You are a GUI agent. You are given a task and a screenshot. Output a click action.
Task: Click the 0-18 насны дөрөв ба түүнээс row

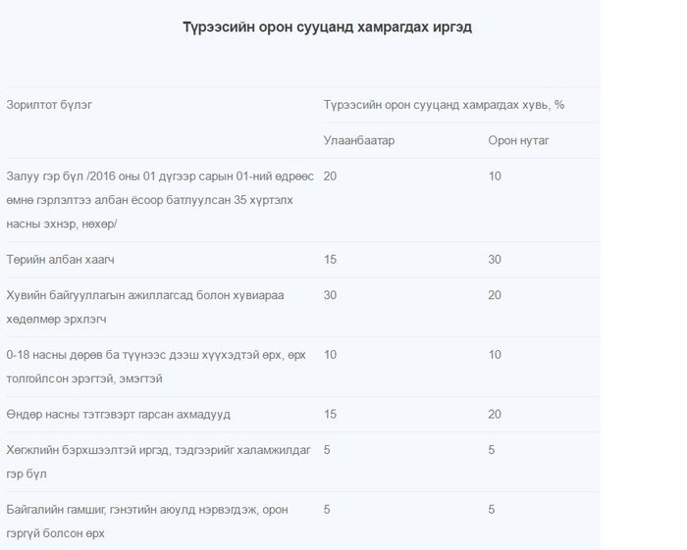[156, 367]
